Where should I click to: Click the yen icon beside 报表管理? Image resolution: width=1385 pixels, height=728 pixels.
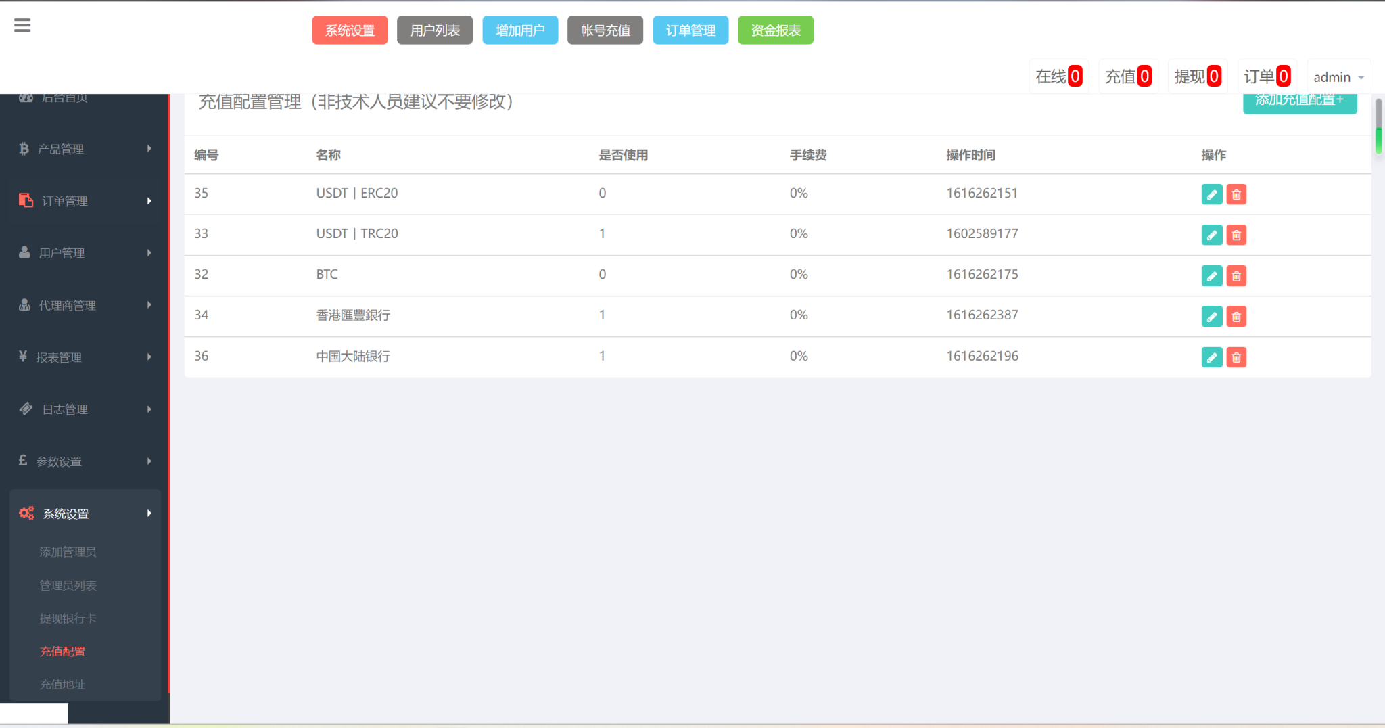(23, 357)
